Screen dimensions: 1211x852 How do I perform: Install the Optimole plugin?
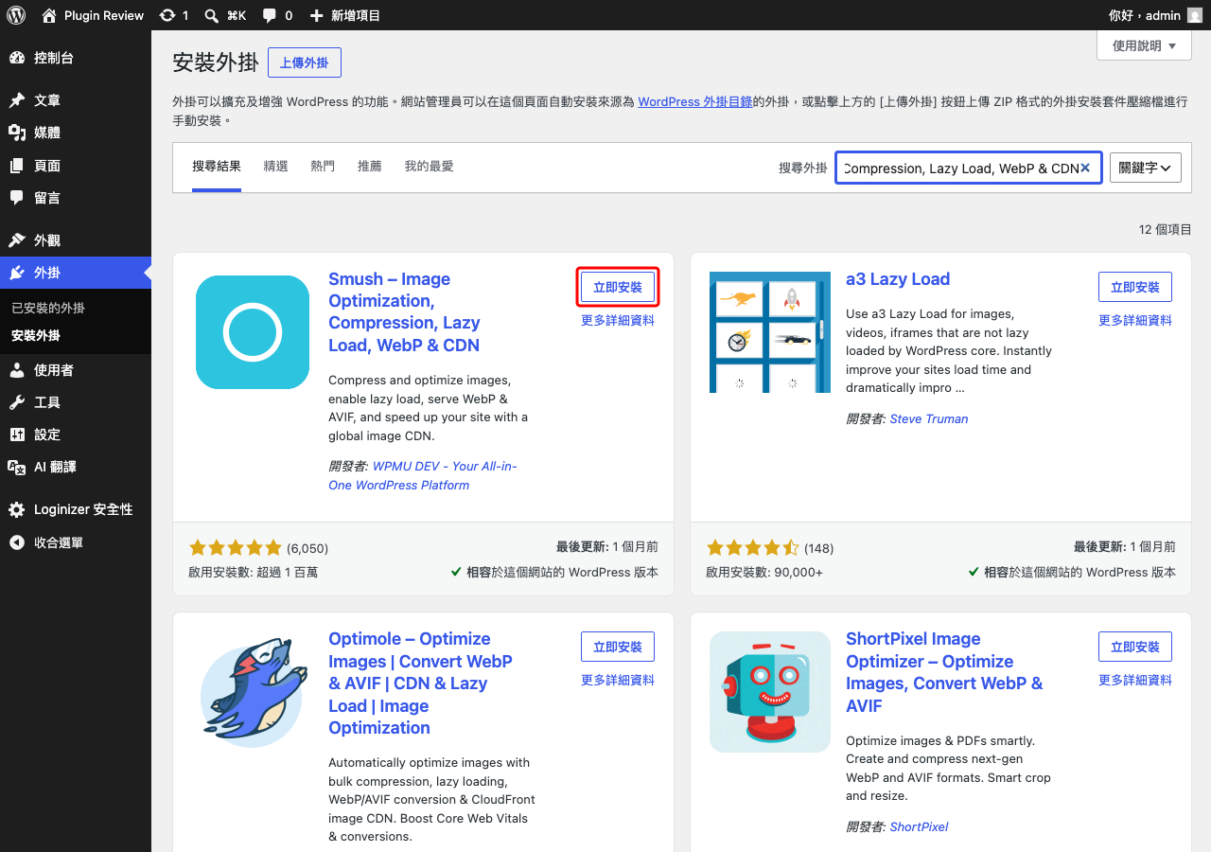click(618, 647)
